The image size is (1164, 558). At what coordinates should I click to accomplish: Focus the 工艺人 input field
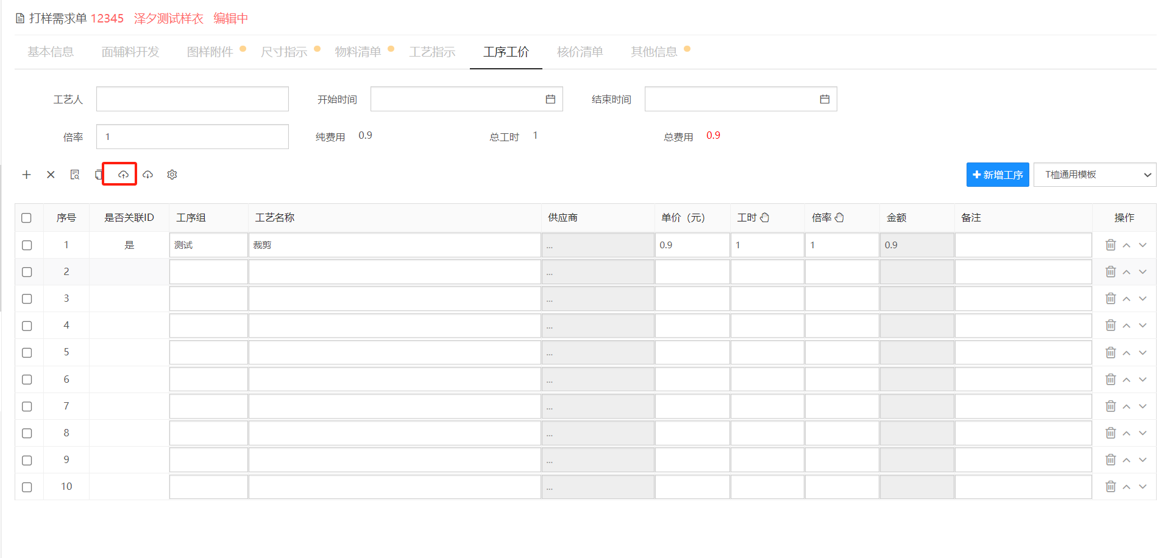pos(192,99)
